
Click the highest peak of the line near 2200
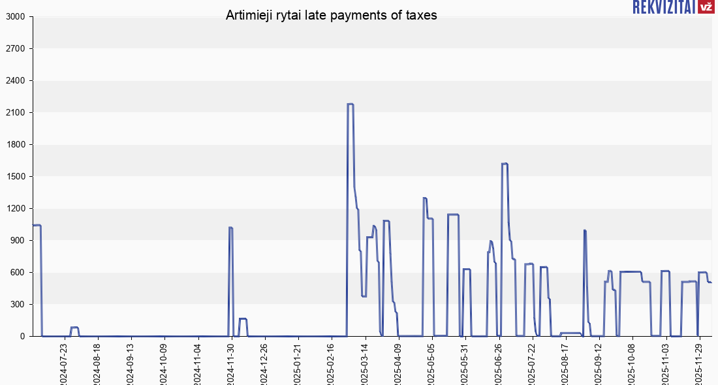[350, 104]
